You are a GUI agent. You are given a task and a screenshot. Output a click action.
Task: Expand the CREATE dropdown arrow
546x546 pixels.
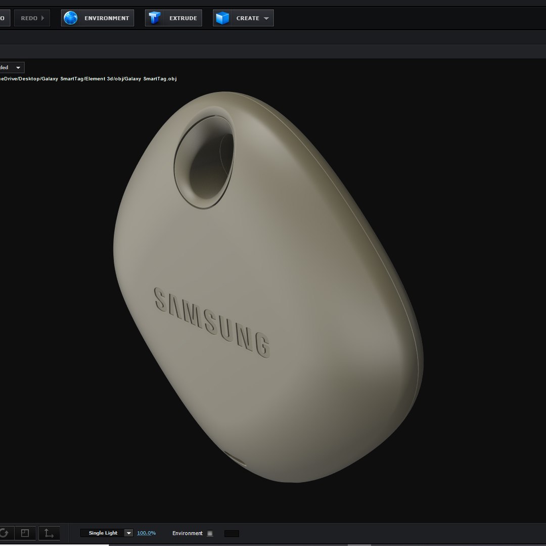266,19
